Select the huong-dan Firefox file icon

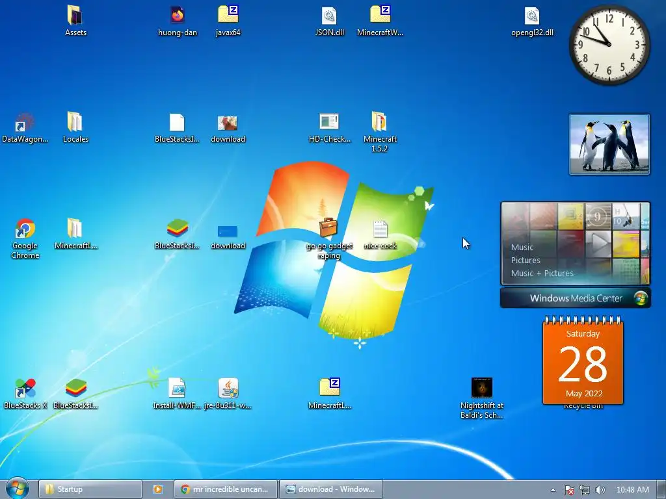(177, 16)
